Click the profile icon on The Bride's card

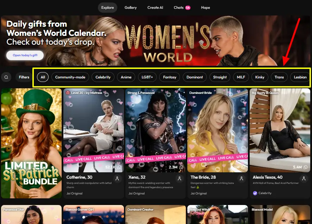point(242,179)
